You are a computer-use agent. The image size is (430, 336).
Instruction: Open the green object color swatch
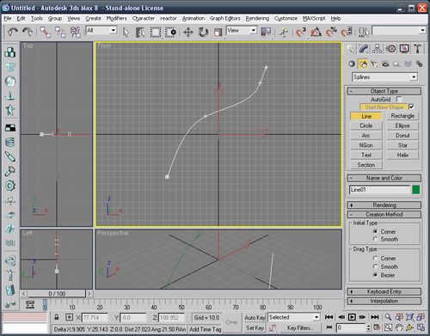pos(415,190)
